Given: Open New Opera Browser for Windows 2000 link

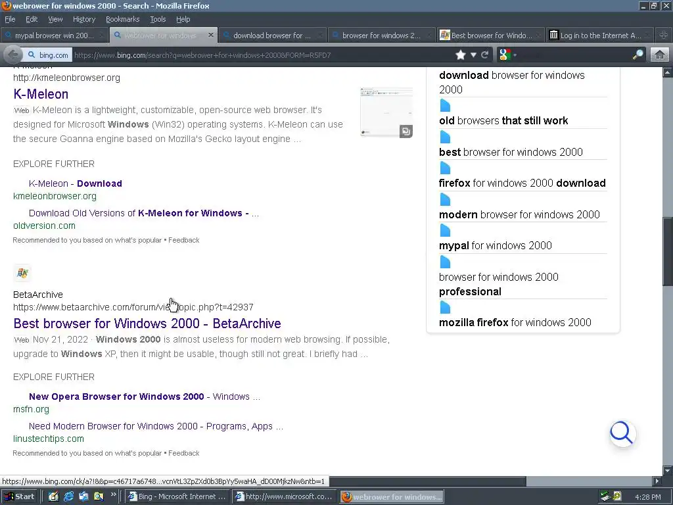Looking at the screenshot, I should coord(144,397).
